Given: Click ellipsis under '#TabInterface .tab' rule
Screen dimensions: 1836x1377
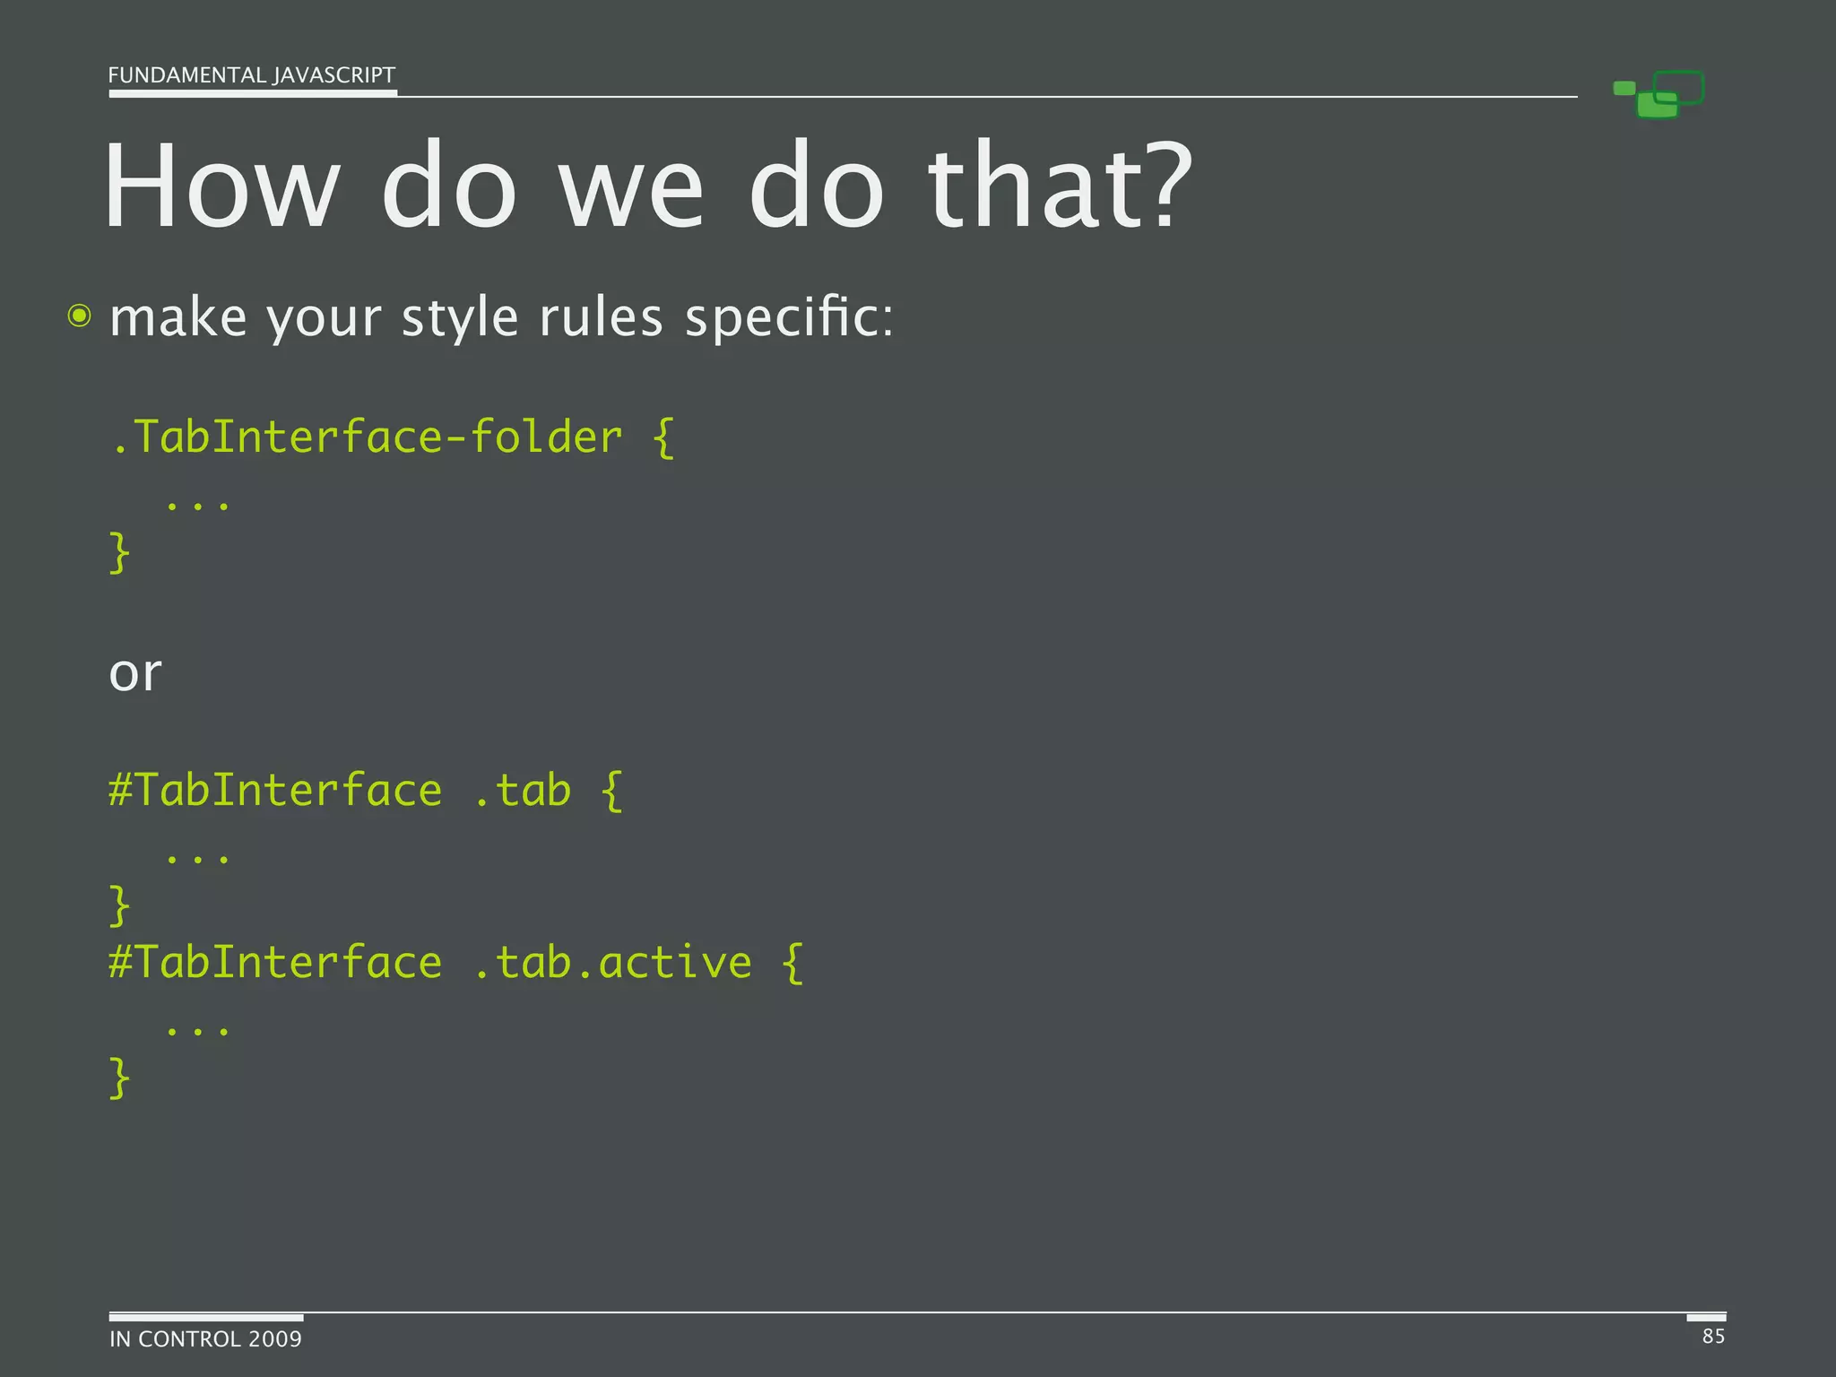Looking at the screenshot, I should pyautogui.click(x=197, y=857).
